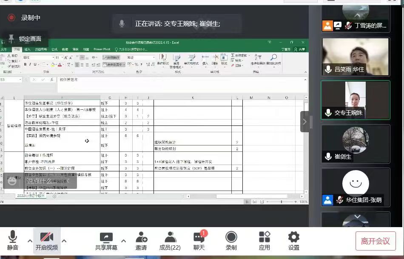Select 崔剑生 participant tile
This screenshot has width=404, height=259.
point(356,144)
